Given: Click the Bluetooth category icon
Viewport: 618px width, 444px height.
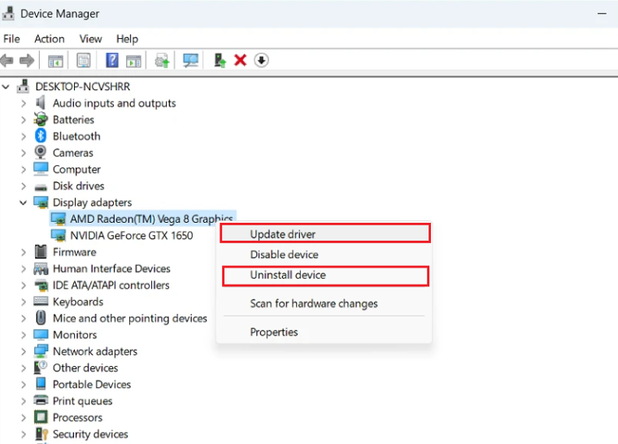Looking at the screenshot, I should (41, 137).
